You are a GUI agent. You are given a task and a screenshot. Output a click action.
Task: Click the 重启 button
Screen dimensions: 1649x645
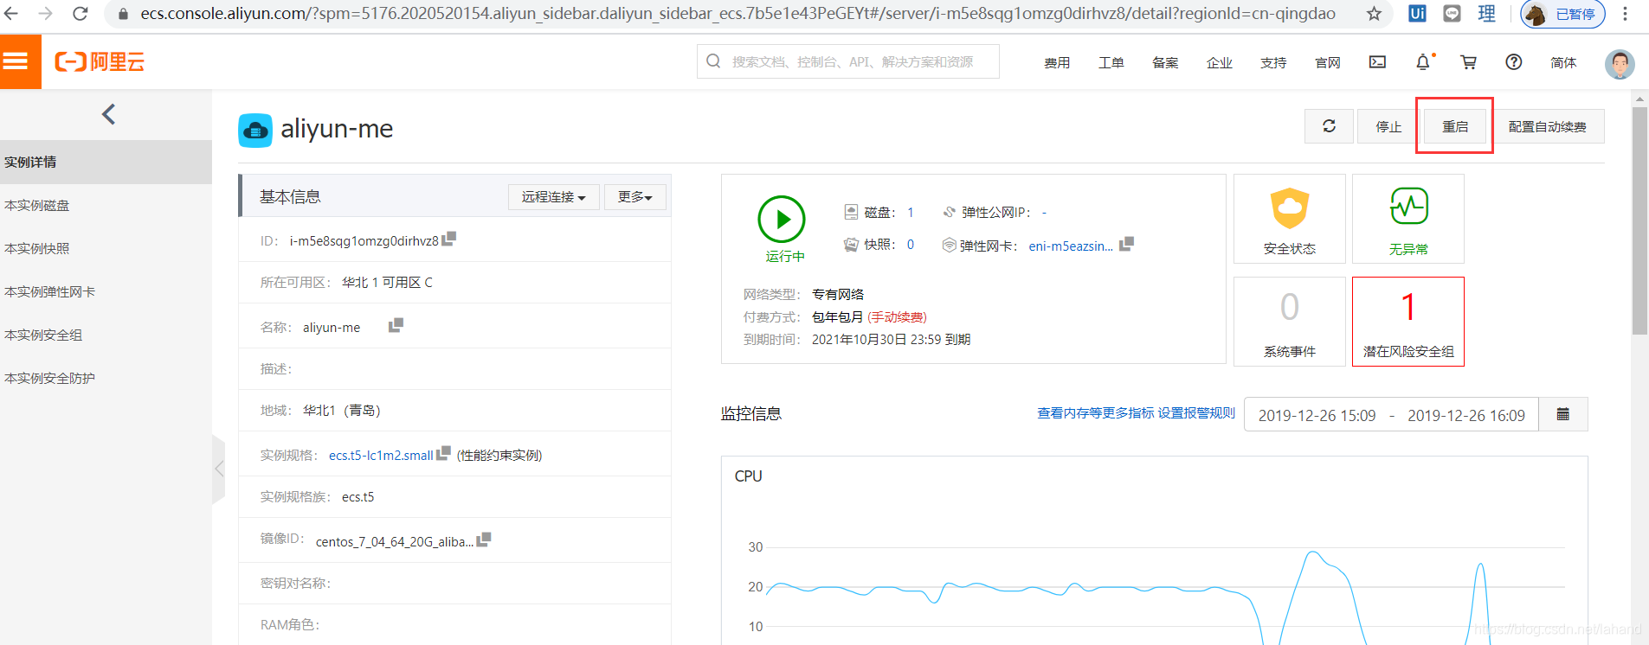click(1455, 126)
